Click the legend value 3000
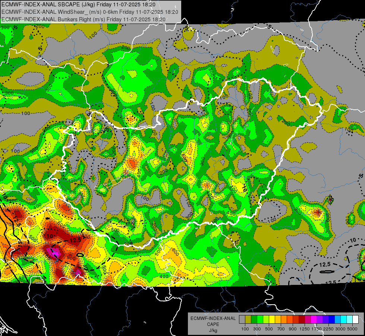365x336 pixels. tap(340, 329)
